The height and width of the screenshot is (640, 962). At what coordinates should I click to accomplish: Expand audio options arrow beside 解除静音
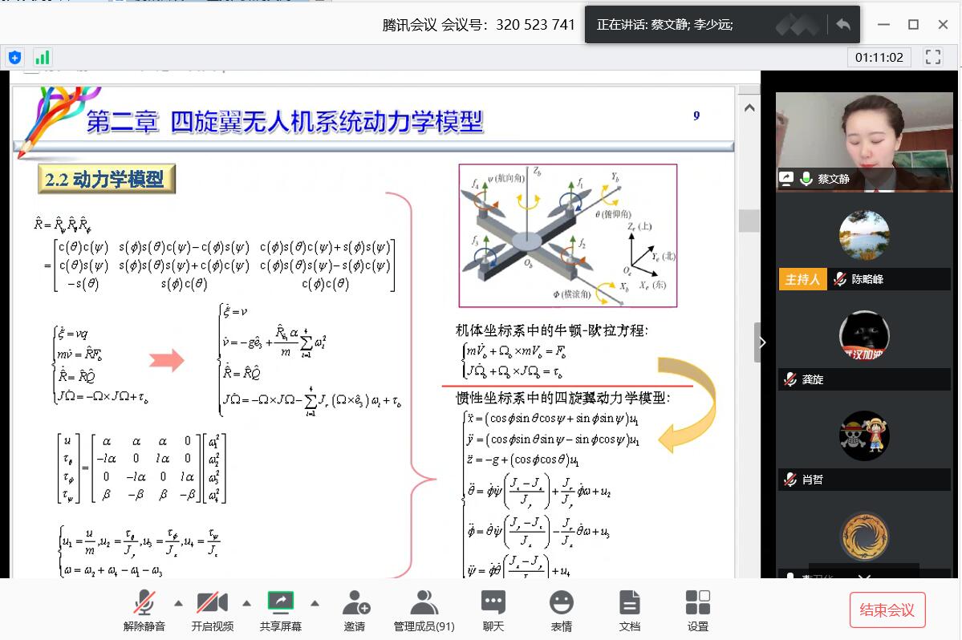178,603
